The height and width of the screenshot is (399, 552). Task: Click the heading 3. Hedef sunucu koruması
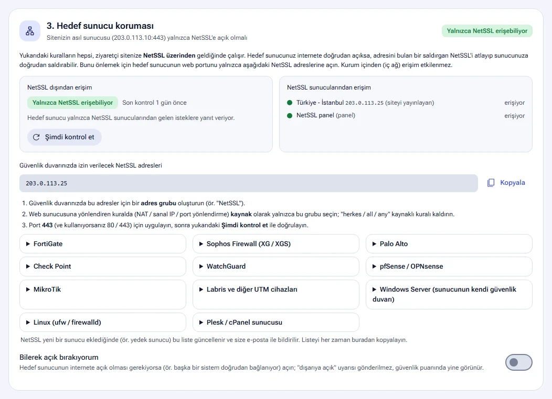pyautogui.click(x=100, y=26)
